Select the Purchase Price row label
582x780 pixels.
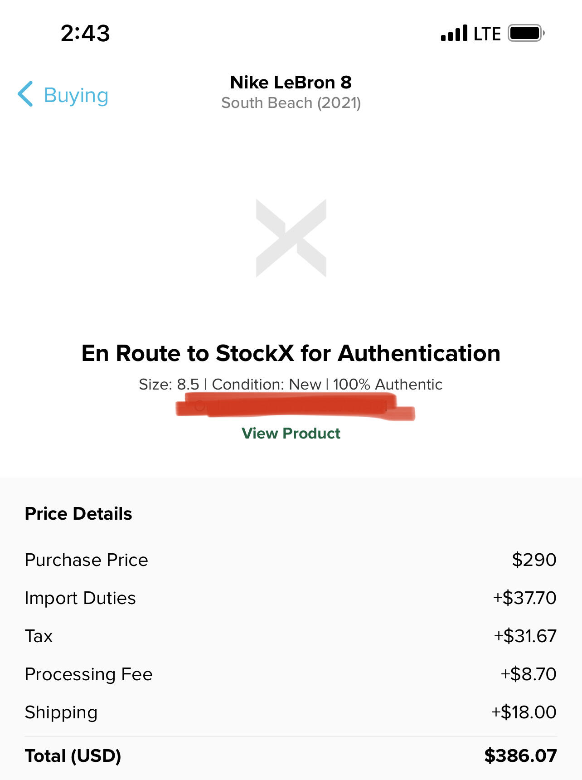(86, 560)
